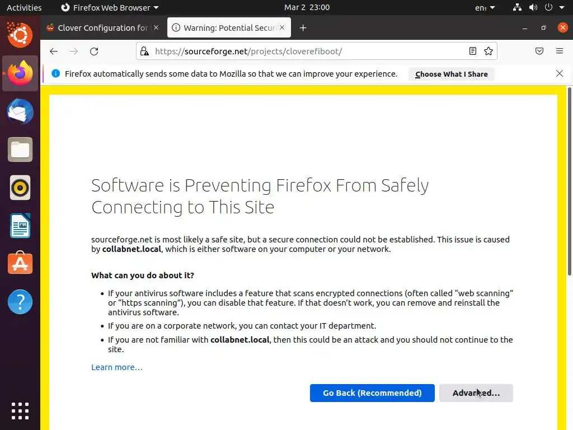Toggle Reader View icon in address bar

pyautogui.click(x=473, y=52)
